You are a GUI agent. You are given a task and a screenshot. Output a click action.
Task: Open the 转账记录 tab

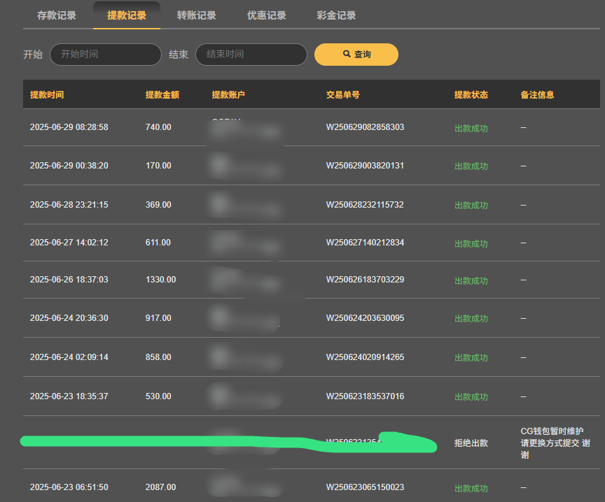click(x=197, y=15)
